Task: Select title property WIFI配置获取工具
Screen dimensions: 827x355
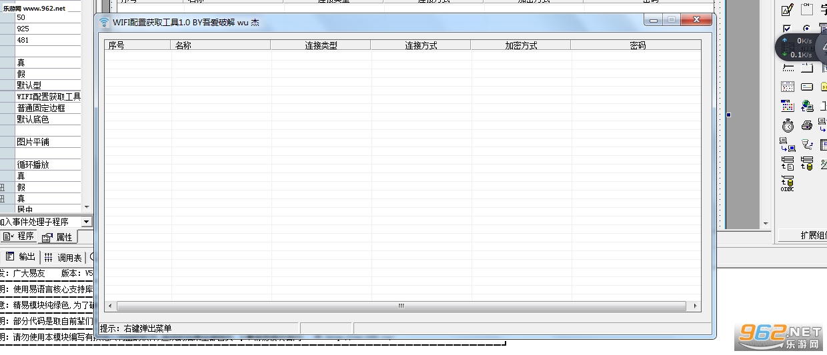Action: [x=48, y=97]
